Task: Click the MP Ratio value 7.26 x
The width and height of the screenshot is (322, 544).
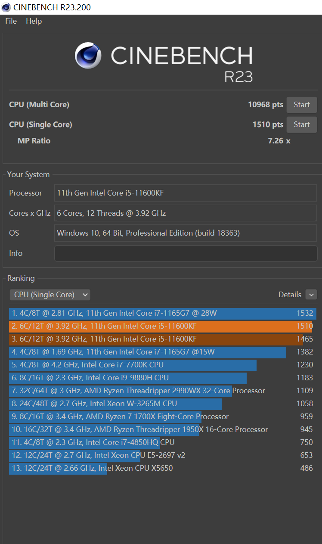Action: click(279, 141)
